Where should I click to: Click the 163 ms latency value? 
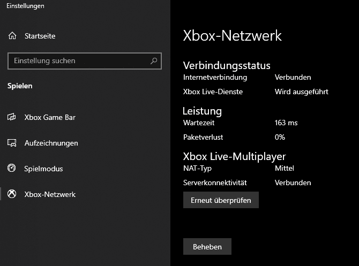tap(286, 123)
